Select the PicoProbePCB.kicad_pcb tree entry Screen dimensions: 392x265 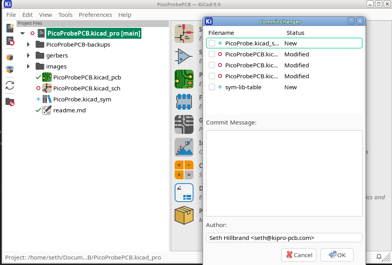click(x=87, y=78)
